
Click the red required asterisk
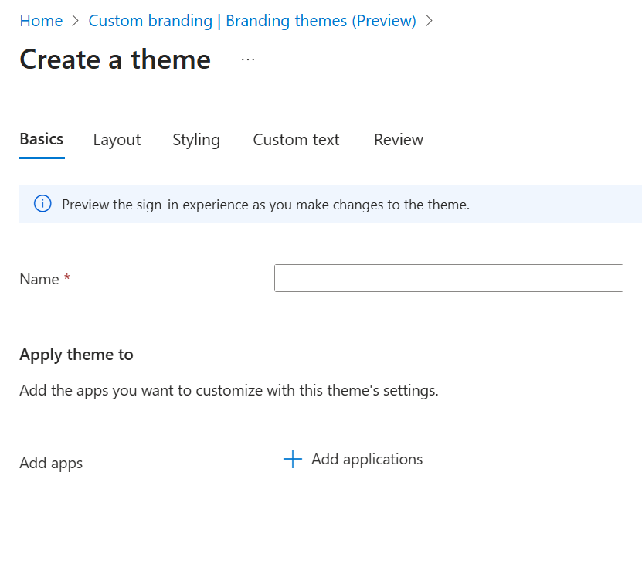pyautogui.click(x=67, y=278)
